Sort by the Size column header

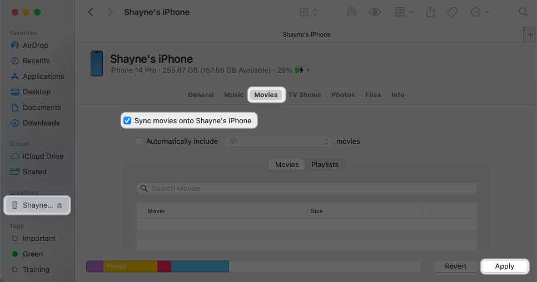tap(365, 211)
